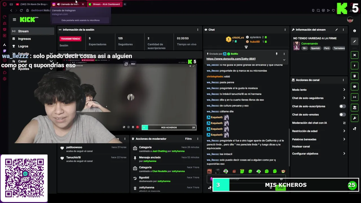Select the pencil tool in right rail

pos(355,41)
